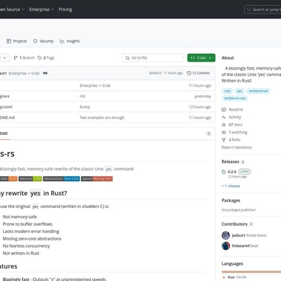View the 1 Branch link
281x281 pixels.
24,57
